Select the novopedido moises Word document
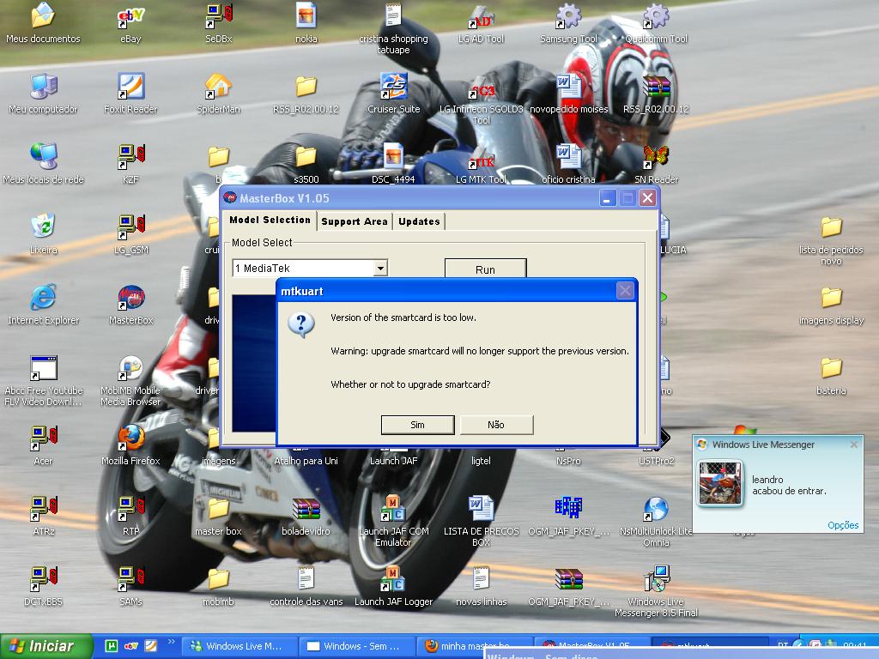Viewport: 879px width, 659px height. [568, 94]
